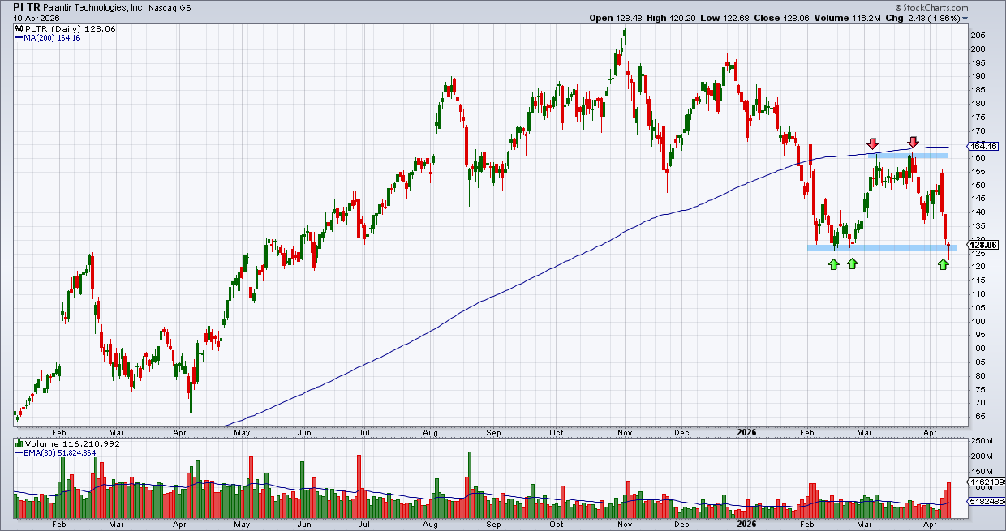The image size is (1006, 531).
Task: Click the blue line icon before MA(200)
Action: [17, 37]
